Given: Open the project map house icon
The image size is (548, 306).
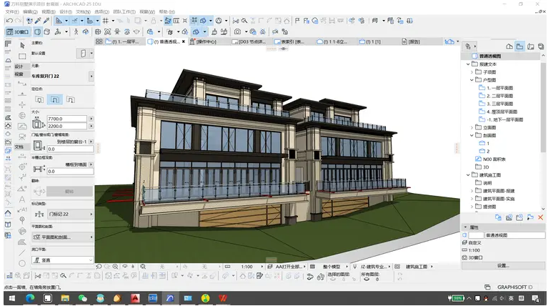Looking at the screenshot, I should 509,46.
